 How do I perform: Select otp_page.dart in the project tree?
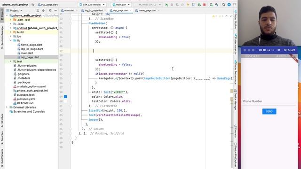30,57
